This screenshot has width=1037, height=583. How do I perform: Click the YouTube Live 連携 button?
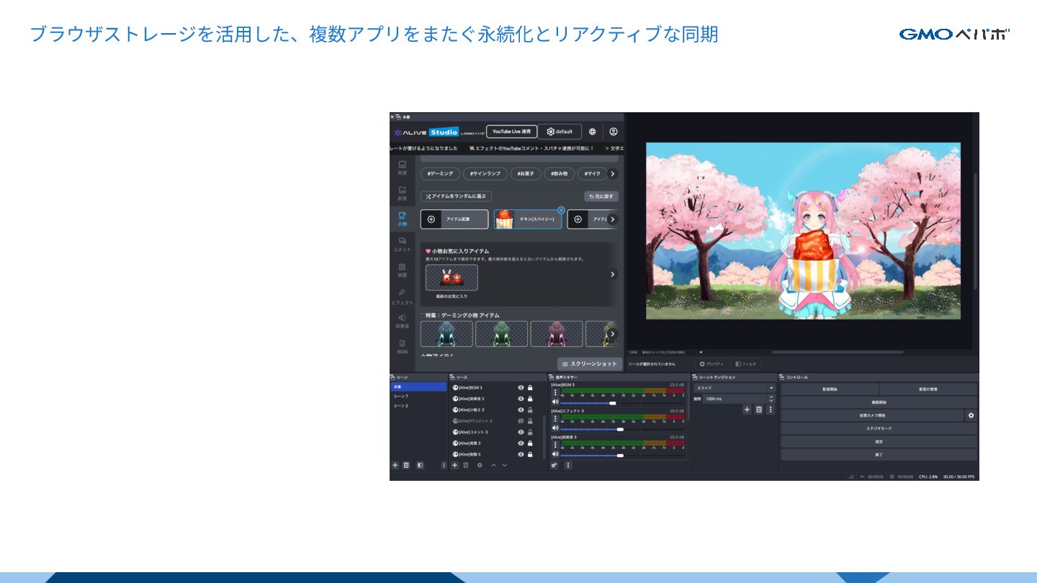click(x=511, y=132)
